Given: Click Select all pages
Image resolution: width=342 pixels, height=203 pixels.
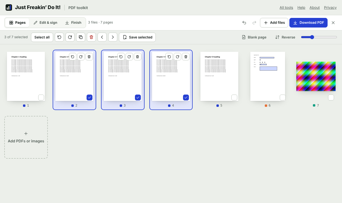Looking at the screenshot, I should [42, 37].
